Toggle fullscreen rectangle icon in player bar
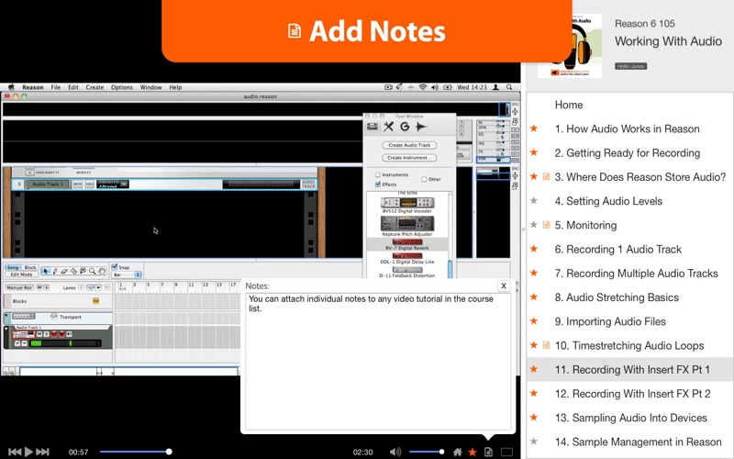 (x=506, y=452)
